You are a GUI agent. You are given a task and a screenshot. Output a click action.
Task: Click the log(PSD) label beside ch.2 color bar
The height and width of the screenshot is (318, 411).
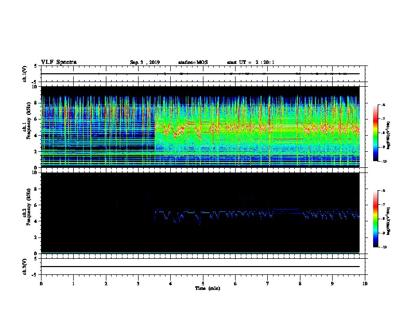pyautogui.click(x=389, y=221)
